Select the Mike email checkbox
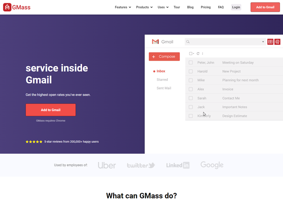283x212 pixels. pyautogui.click(x=191, y=80)
